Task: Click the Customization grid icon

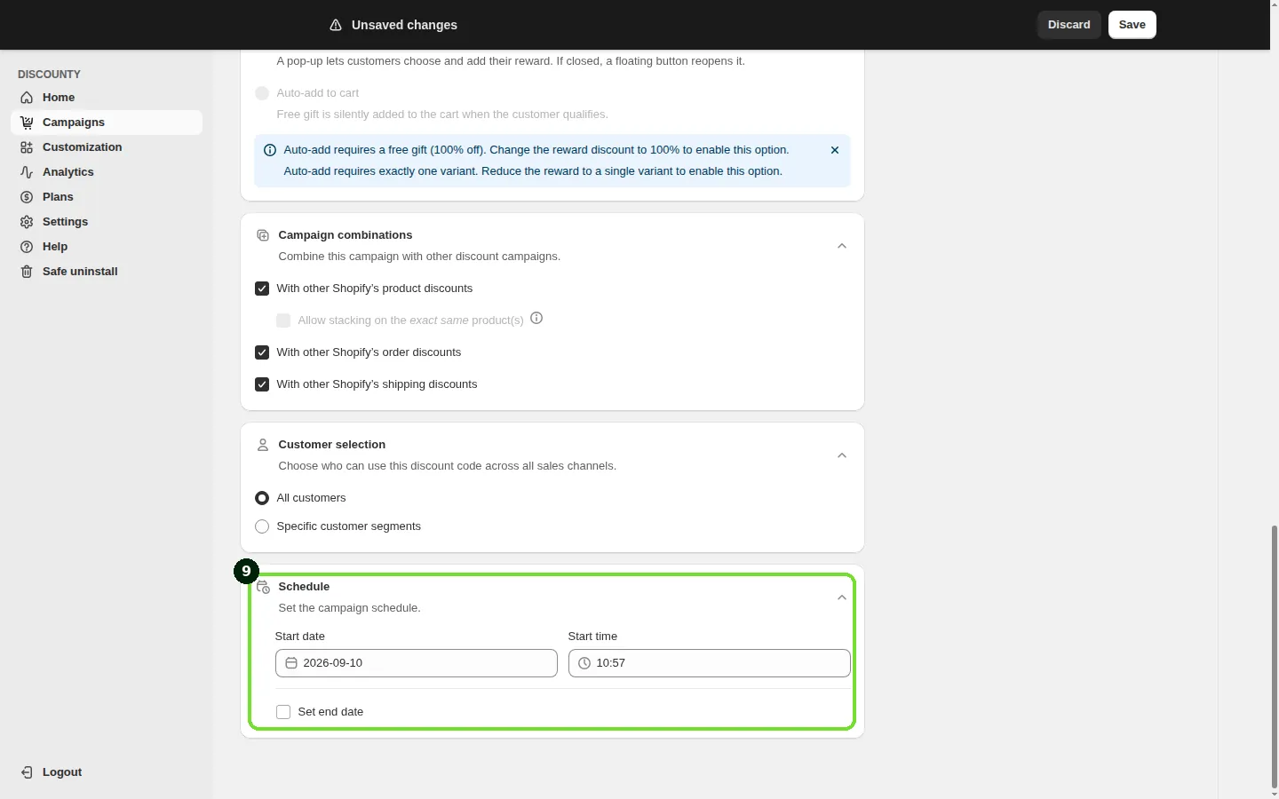Action: 27,147
